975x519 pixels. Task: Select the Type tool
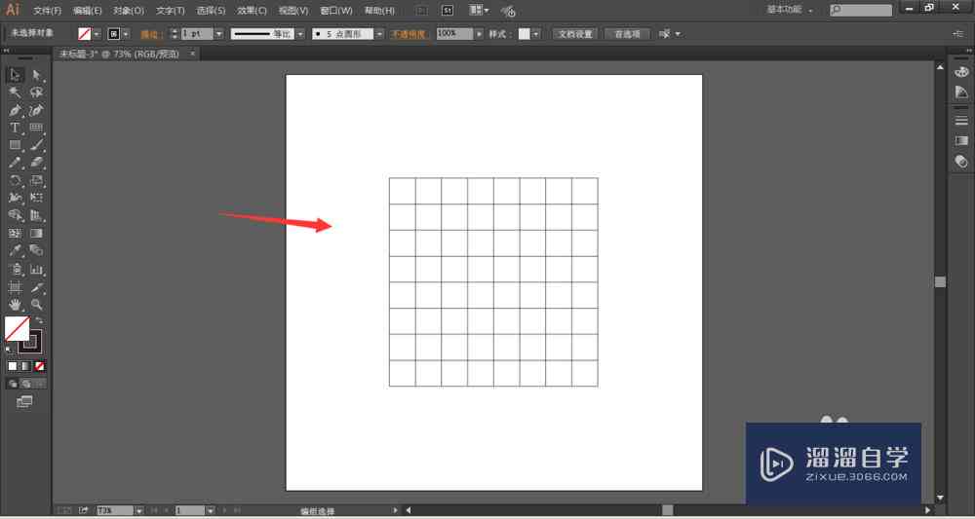coord(15,128)
